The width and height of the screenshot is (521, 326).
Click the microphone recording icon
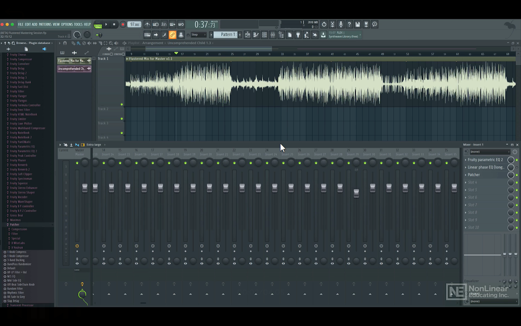341,24
